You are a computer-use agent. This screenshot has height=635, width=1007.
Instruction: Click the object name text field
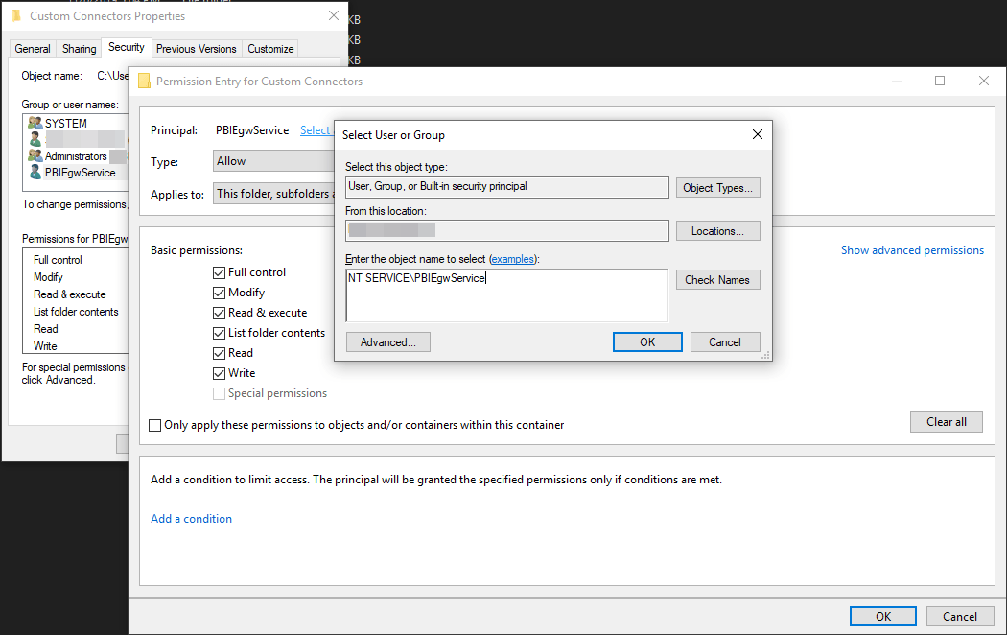pyautogui.click(x=506, y=295)
